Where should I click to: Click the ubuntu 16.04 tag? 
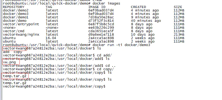51,38
